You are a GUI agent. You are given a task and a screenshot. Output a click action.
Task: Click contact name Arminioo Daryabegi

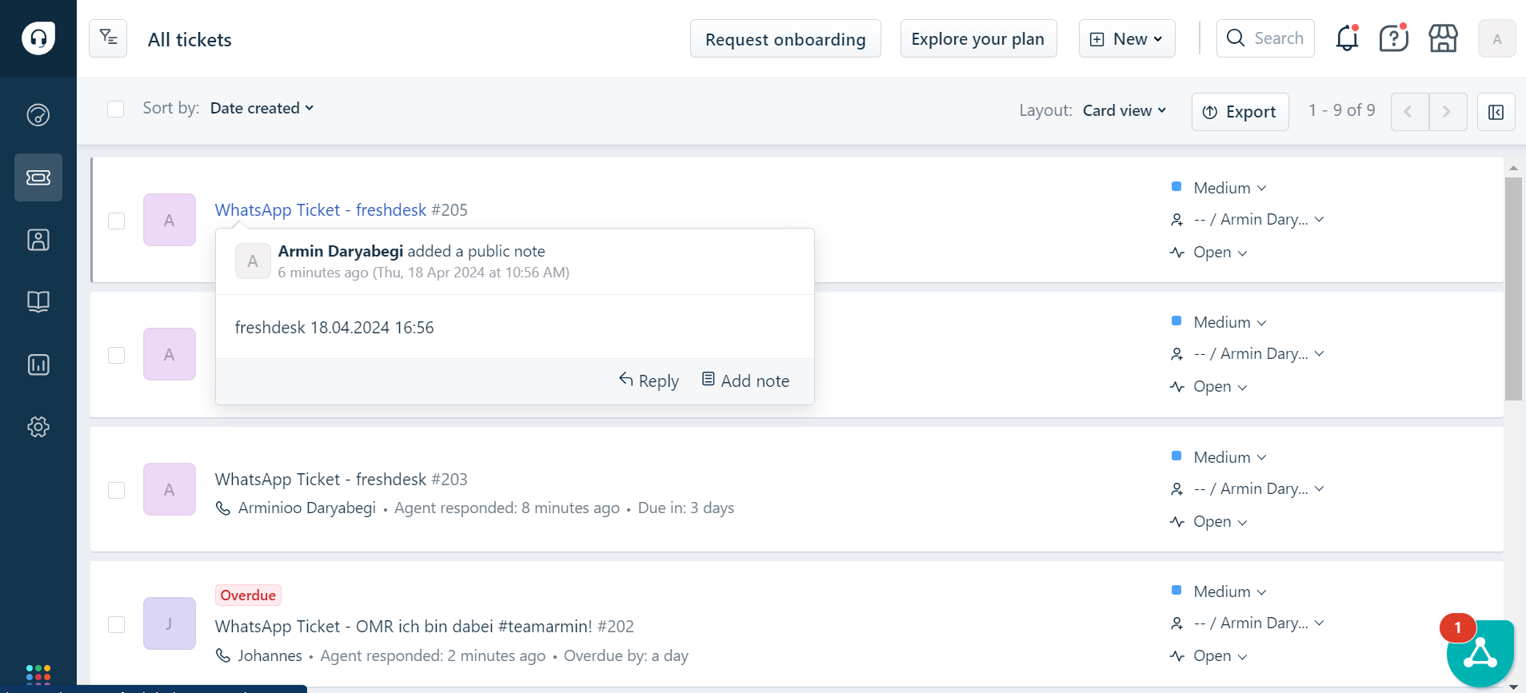tap(307, 508)
